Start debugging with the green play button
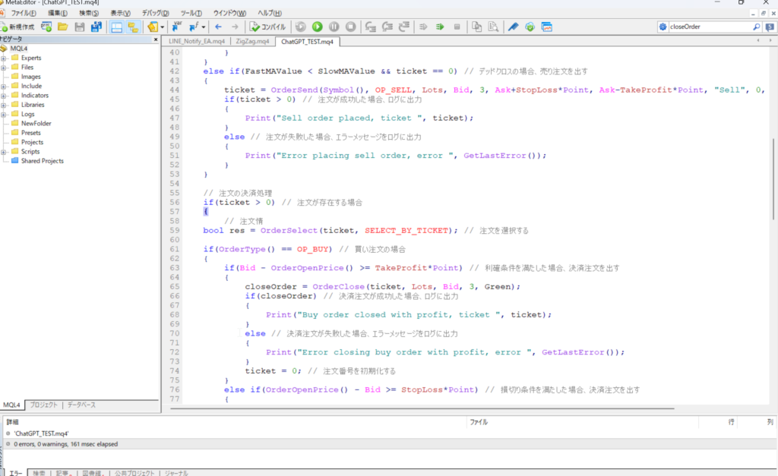Image resolution: width=778 pixels, height=476 pixels. 317,27
